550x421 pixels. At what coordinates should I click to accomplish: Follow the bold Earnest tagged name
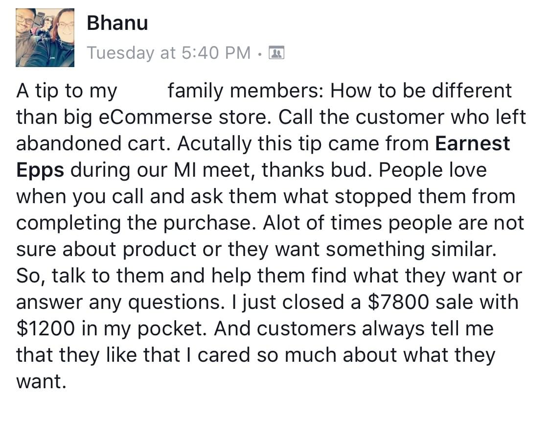coord(472,143)
